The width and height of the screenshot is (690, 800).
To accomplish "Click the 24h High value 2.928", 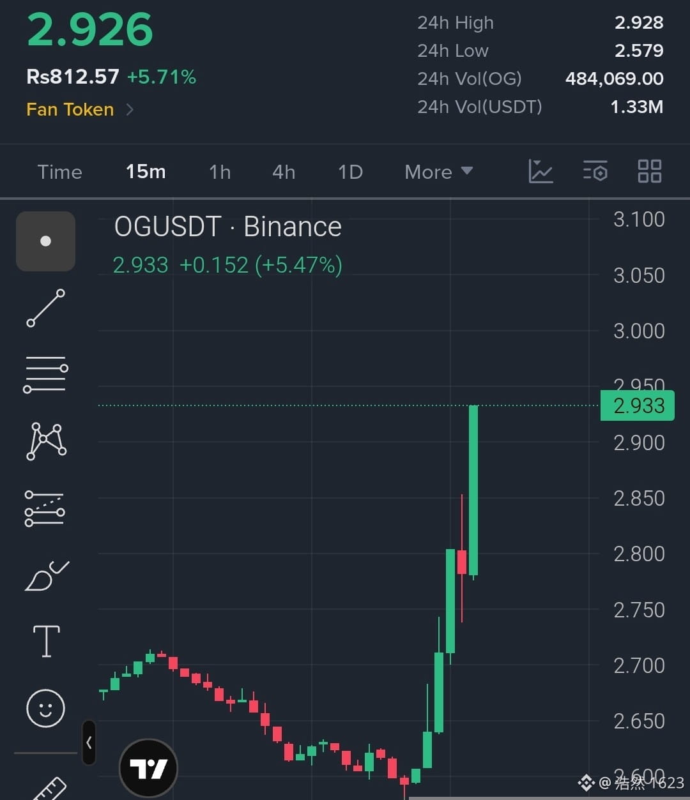I will tap(639, 22).
